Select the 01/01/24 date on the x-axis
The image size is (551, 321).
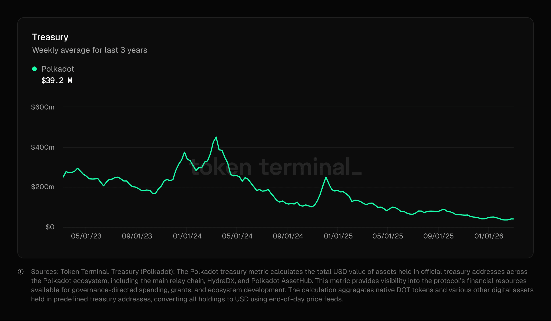[x=187, y=236]
